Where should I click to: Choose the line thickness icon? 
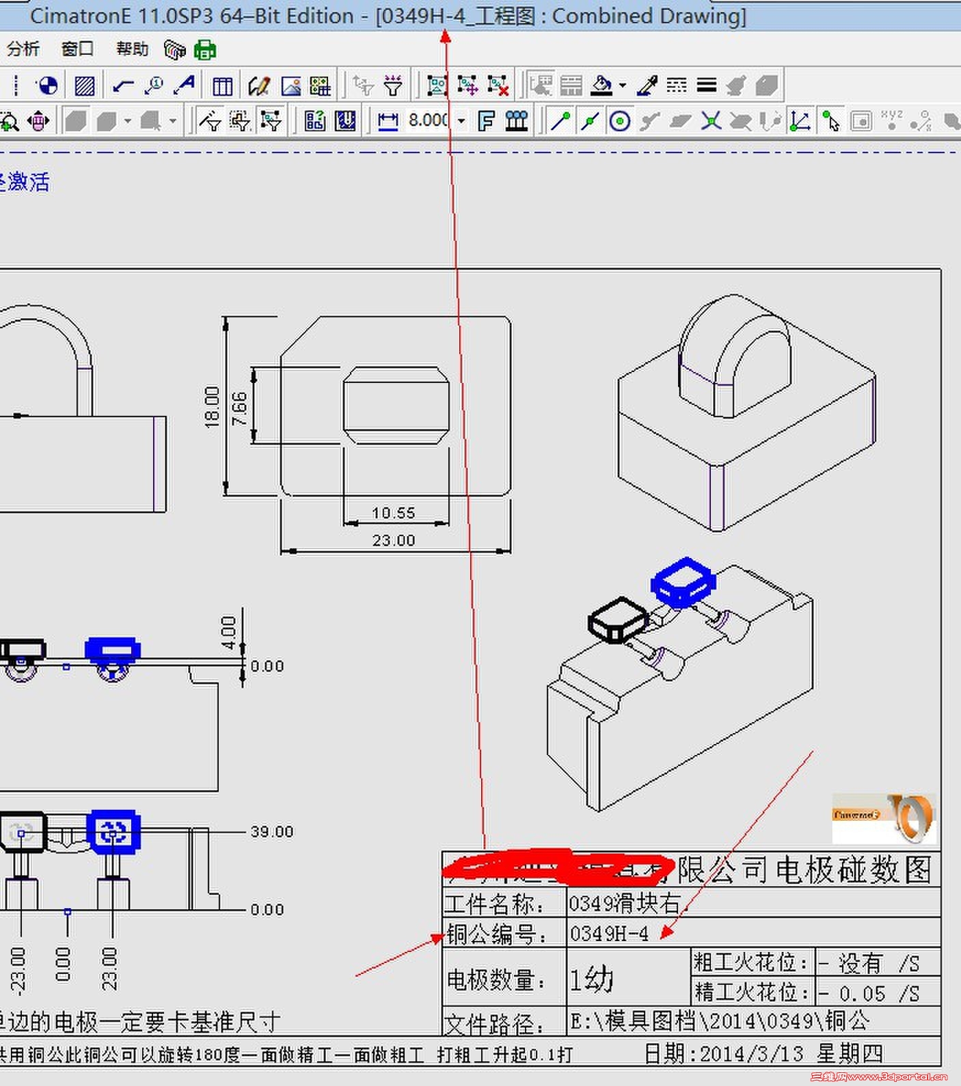707,85
